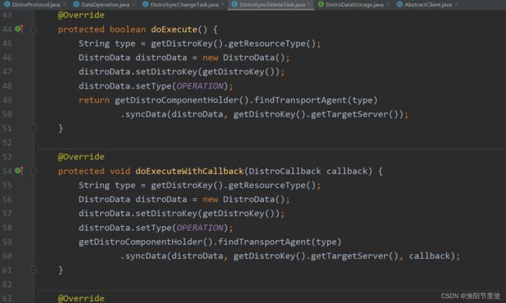Click the doExecuteWithCallback method name
Viewport: 506px width, 303px height.
[x=189, y=171]
